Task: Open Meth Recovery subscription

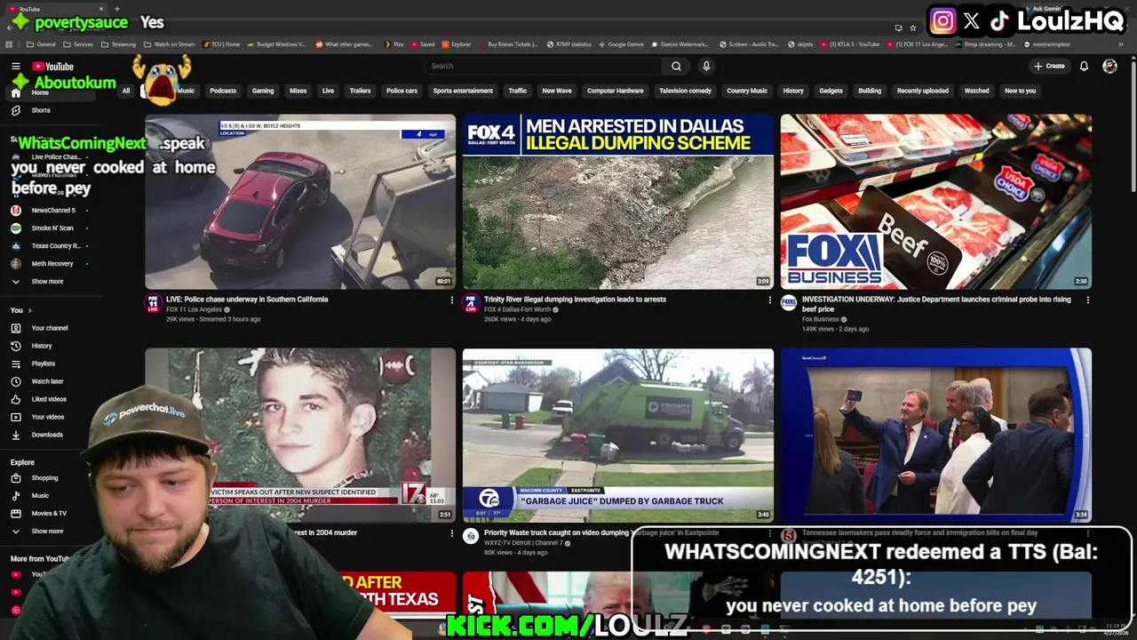Action: [52, 264]
